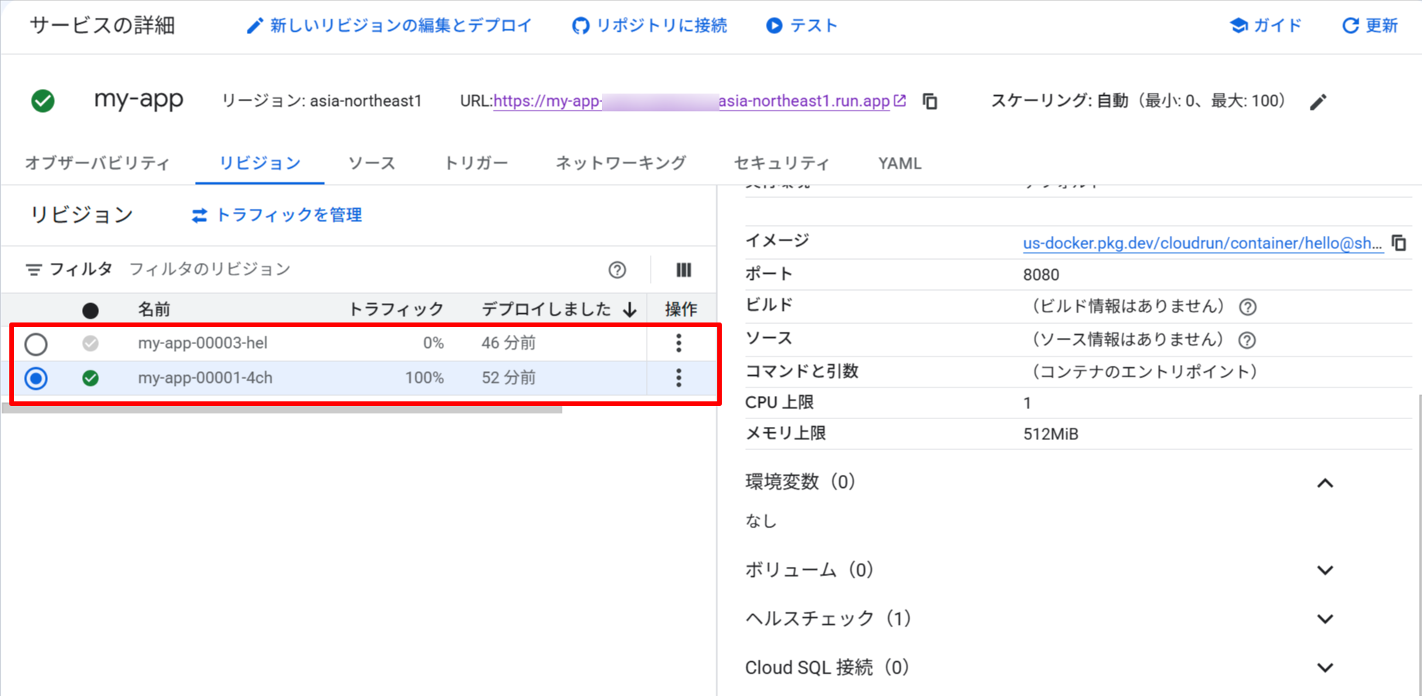1422x696 pixels.
Task: Select the リビジョン tab
Action: 260,163
